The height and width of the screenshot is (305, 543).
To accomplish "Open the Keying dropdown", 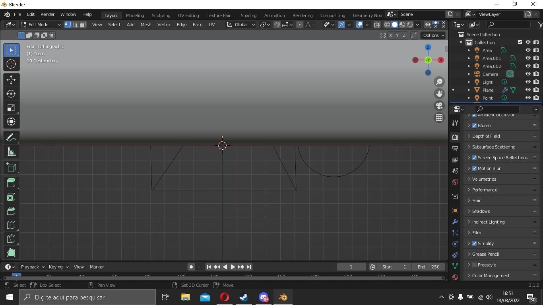I will (58, 267).
